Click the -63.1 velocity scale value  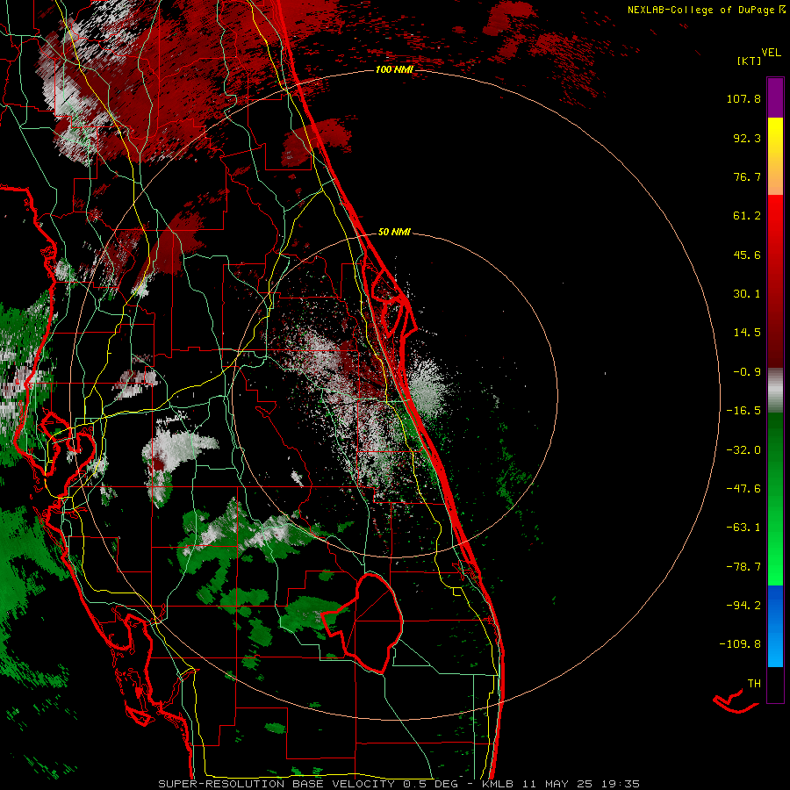pyautogui.click(x=743, y=528)
